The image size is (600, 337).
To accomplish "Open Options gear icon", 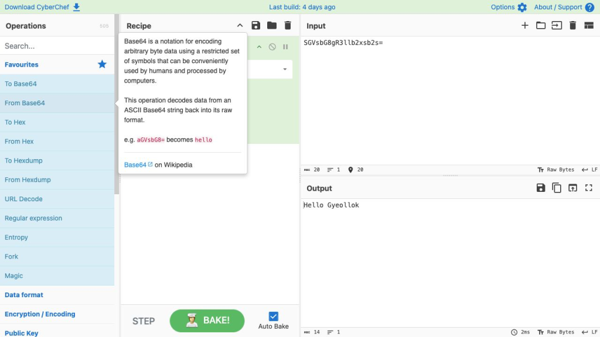I will [x=522, y=7].
